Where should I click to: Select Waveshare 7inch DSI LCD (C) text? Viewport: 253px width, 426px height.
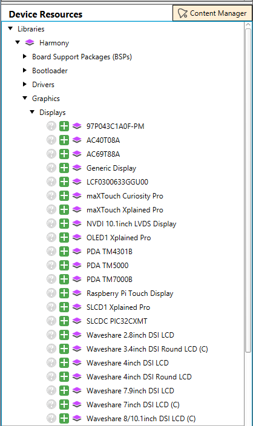pos(133,405)
